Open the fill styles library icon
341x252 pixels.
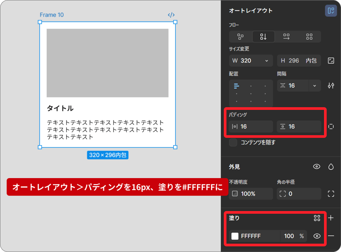[318, 218]
